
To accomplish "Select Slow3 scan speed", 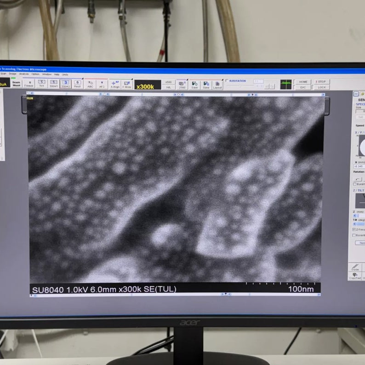I will [x=66, y=84].
